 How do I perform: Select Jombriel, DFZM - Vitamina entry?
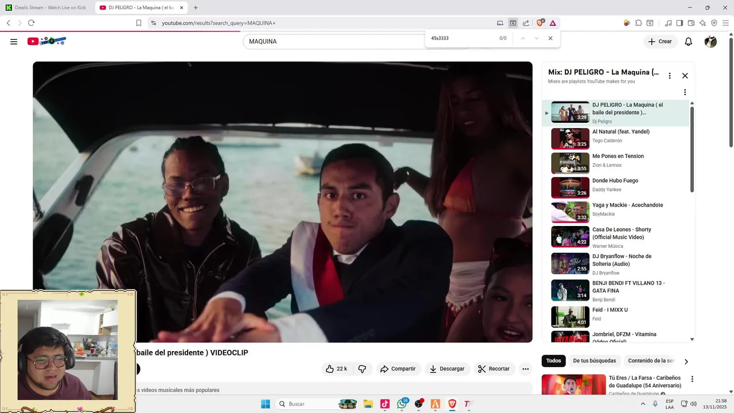[x=616, y=336]
